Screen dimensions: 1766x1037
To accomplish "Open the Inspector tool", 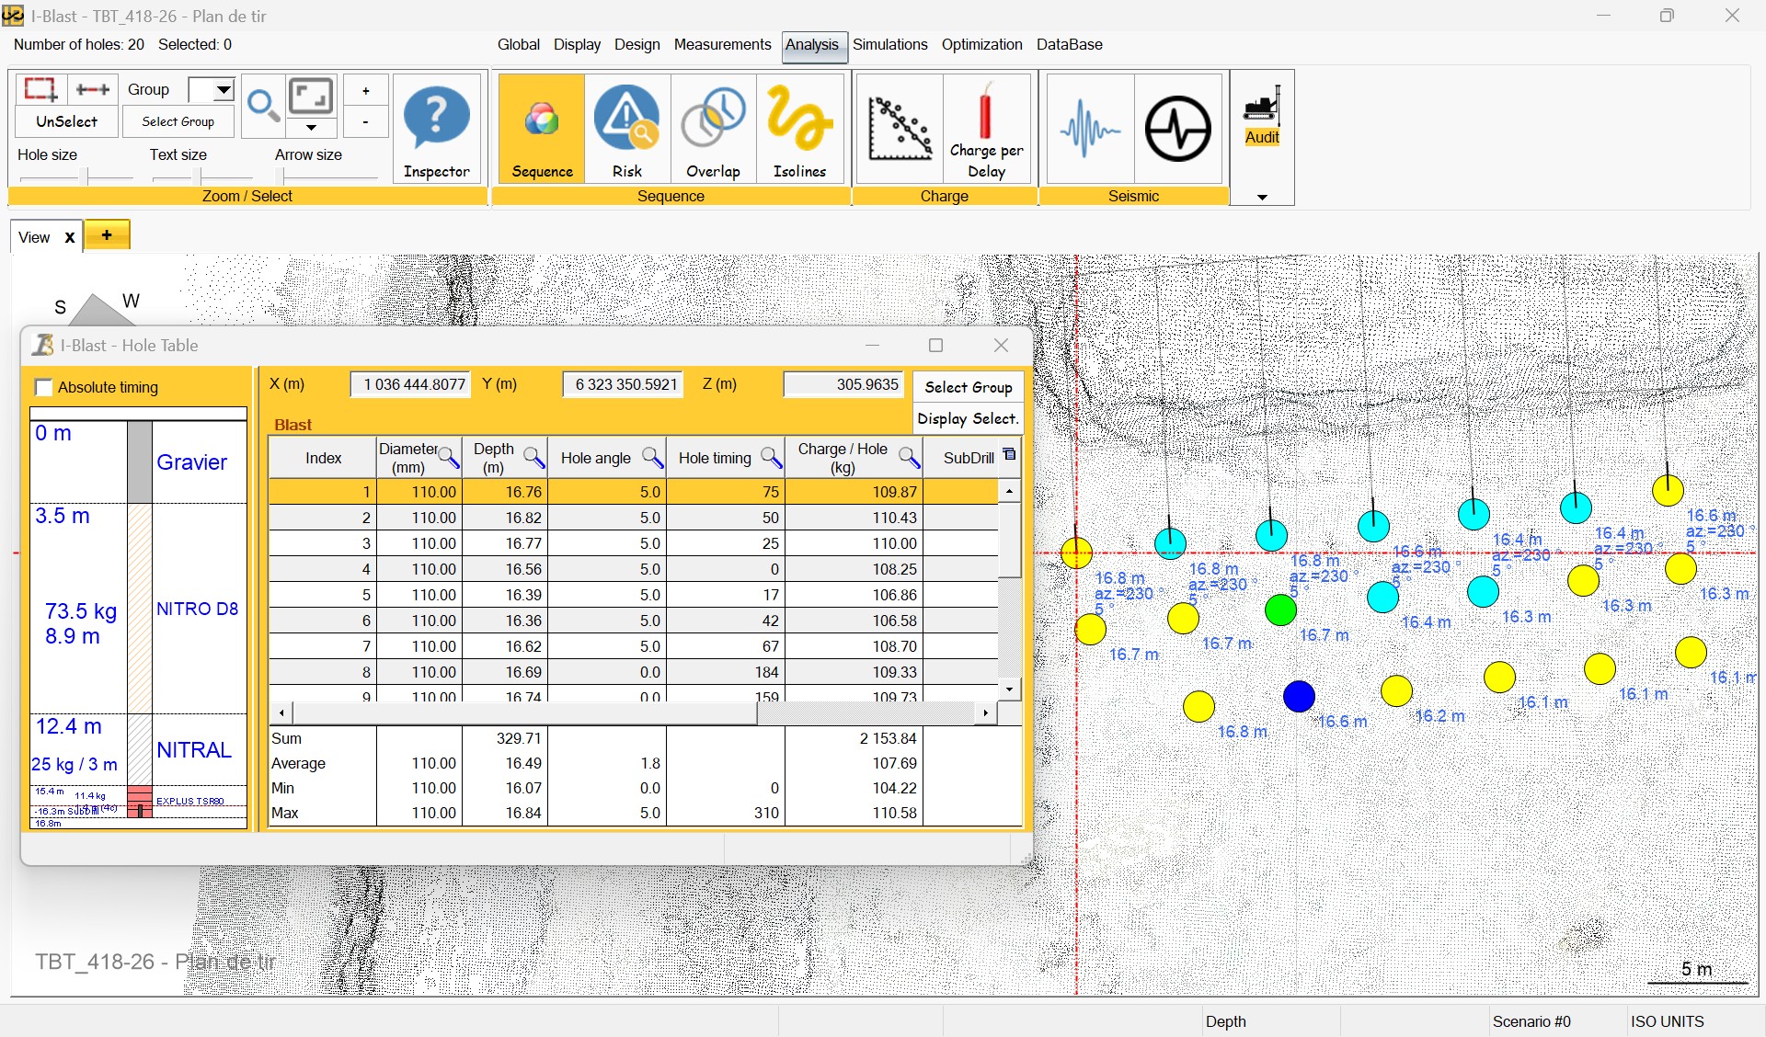I will [x=437, y=129].
